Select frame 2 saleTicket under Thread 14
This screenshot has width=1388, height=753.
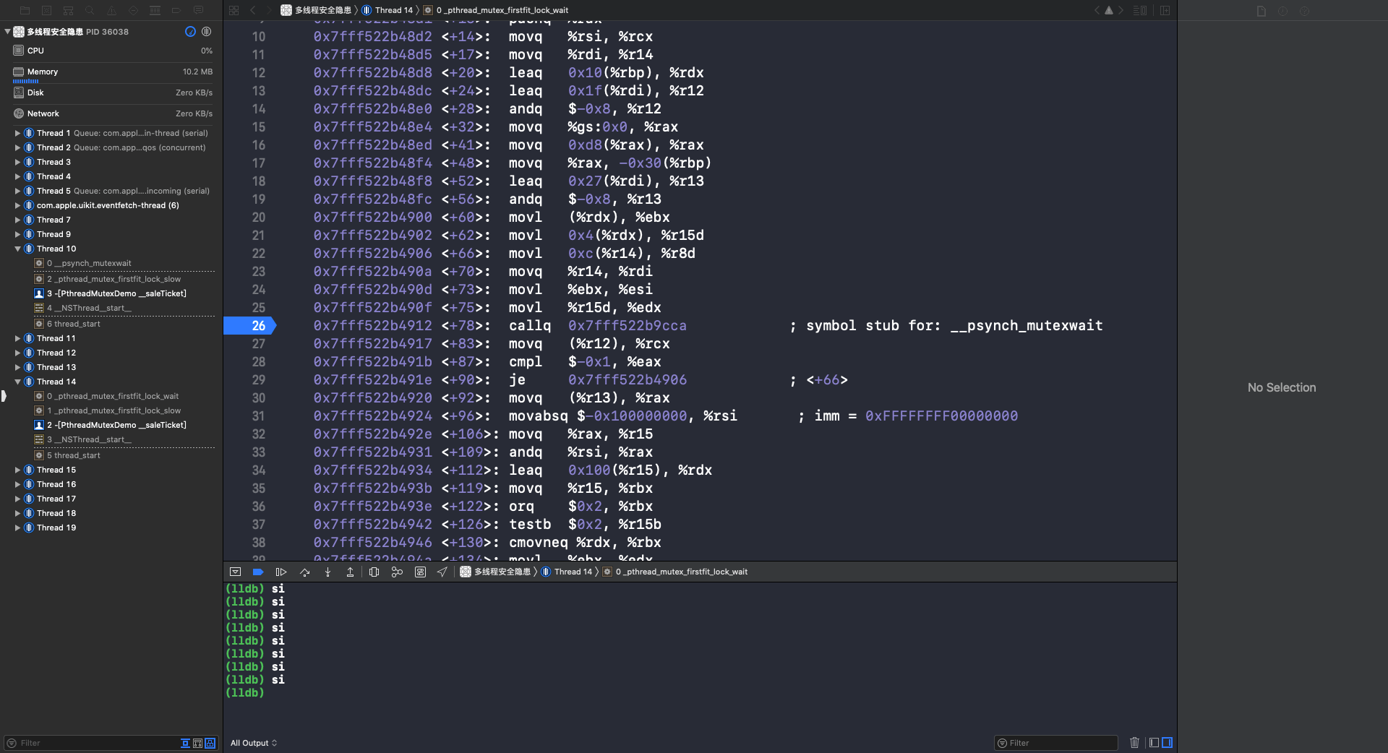coord(111,425)
